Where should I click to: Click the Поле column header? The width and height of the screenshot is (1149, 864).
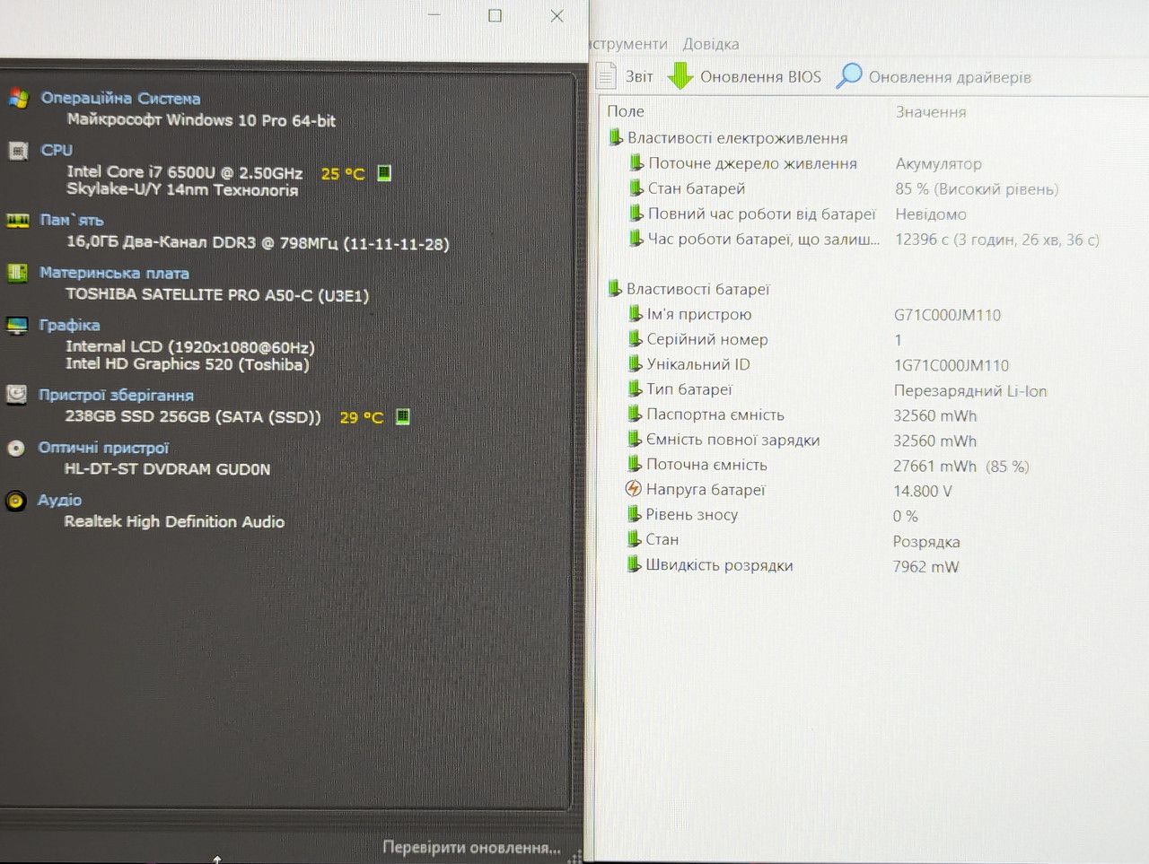point(626,111)
